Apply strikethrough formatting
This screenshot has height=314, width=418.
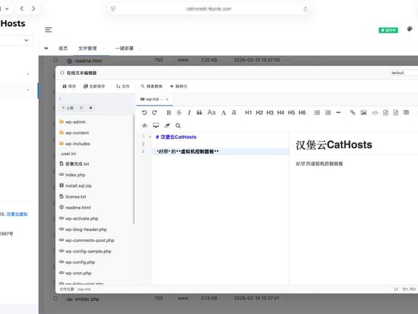pyautogui.click(x=179, y=113)
